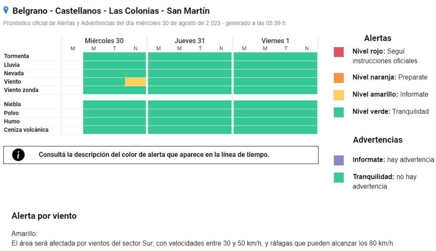The image size is (436, 251).
Task: Click the Consultá la descripción info banner text
Action: (x=154, y=155)
